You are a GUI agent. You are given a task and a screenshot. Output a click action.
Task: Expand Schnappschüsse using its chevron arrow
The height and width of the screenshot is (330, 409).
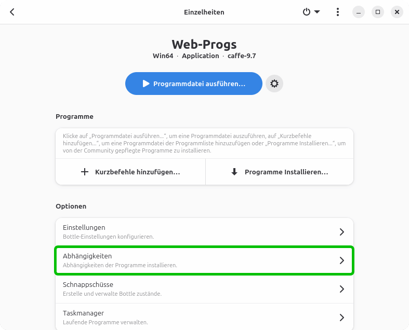point(341,289)
